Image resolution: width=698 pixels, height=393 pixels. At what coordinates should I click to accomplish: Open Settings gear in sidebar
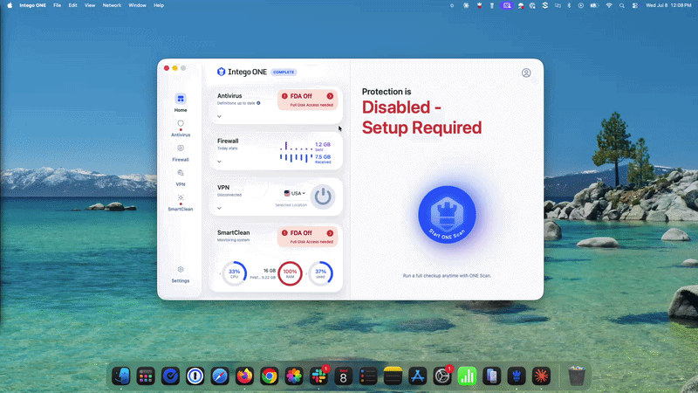click(181, 274)
